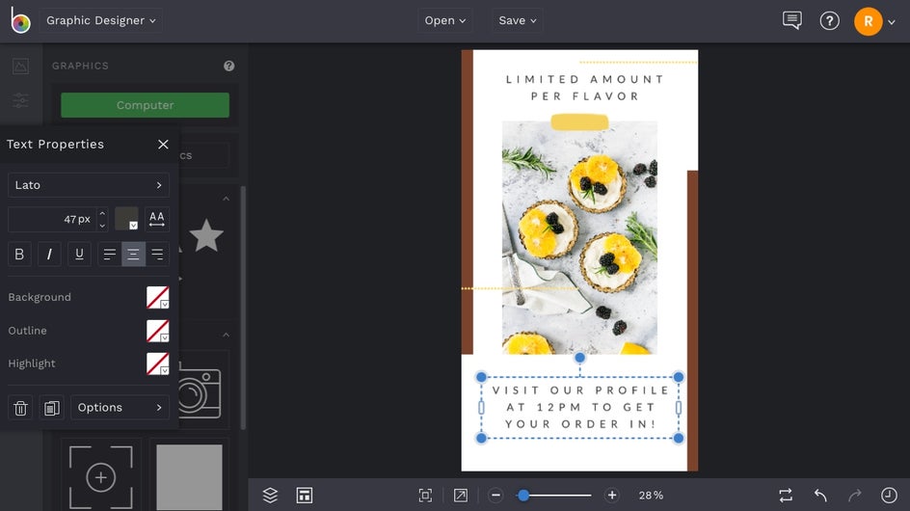This screenshot has width=910, height=511.
Task: Delete the text layer with trash icon
Action: point(20,408)
